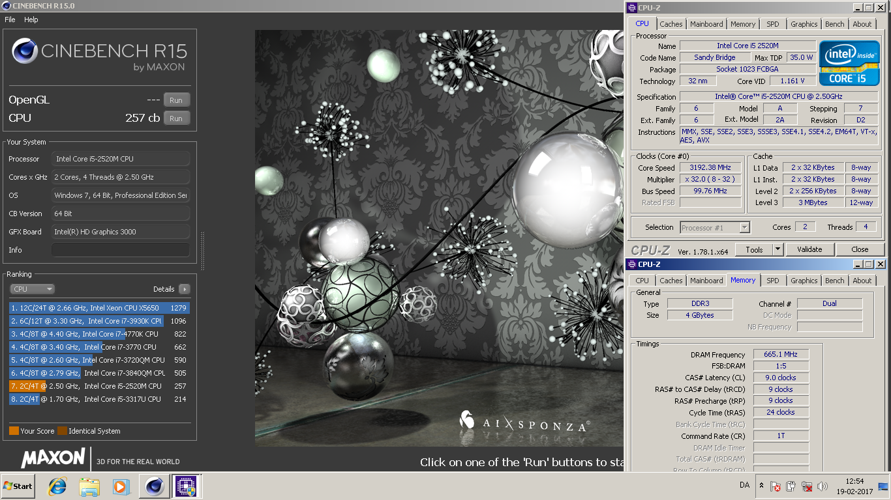The width and height of the screenshot is (891, 500).
Task: Open Bench tab in lower CPU-Z window
Action: click(834, 281)
